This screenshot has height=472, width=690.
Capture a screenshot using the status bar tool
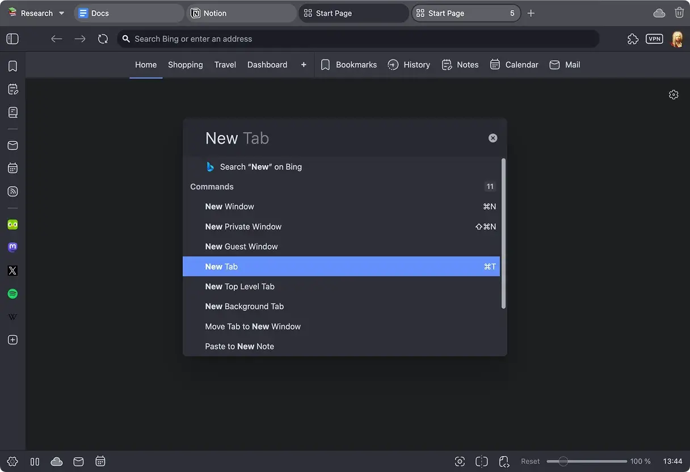tap(460, 461)
